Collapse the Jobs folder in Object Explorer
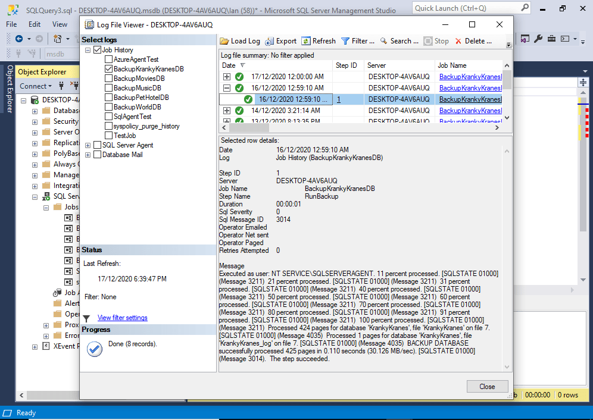This screenshot has height=420, width=593. [x=46, y=208]
